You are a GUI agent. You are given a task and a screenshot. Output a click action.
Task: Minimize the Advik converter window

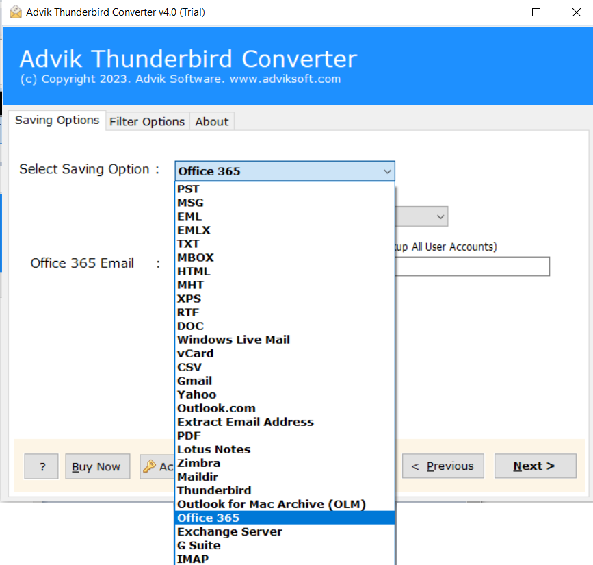tap(497, 12)
